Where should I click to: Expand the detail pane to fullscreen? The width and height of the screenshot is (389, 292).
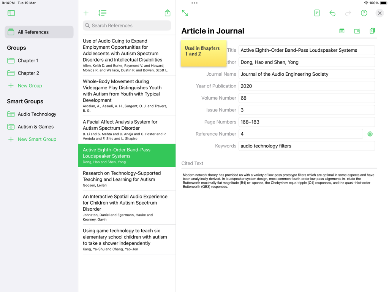[185, 13]
